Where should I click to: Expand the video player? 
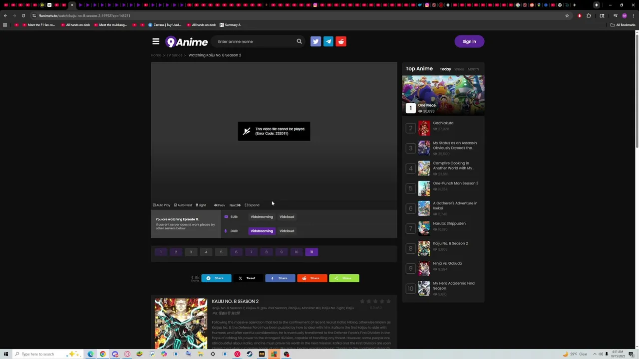[x=252, y=205]
